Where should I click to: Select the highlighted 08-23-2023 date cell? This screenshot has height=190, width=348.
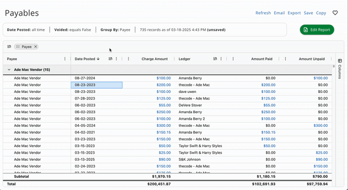[97, 85]
